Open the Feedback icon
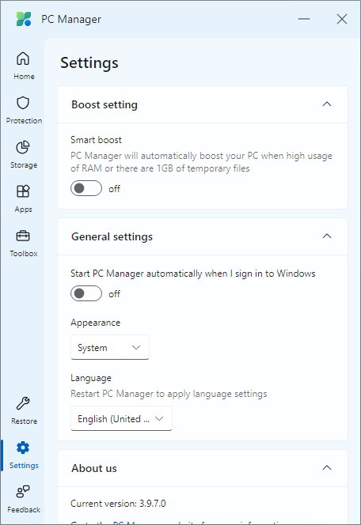This screenshot has height=525, width=361. click(x=23, y=492)
